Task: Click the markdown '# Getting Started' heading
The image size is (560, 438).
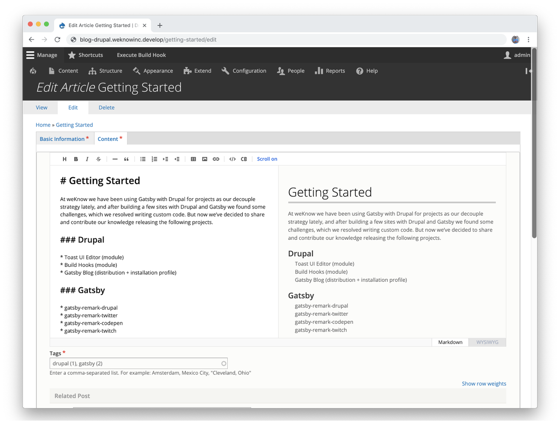Action: [x=100, y=181]
